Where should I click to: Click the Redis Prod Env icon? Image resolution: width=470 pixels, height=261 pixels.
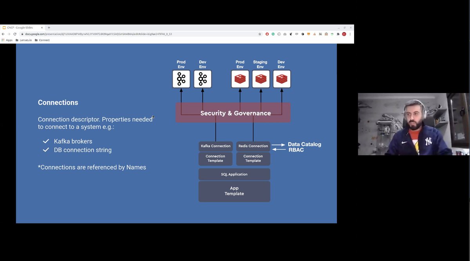tap(240, 79)
